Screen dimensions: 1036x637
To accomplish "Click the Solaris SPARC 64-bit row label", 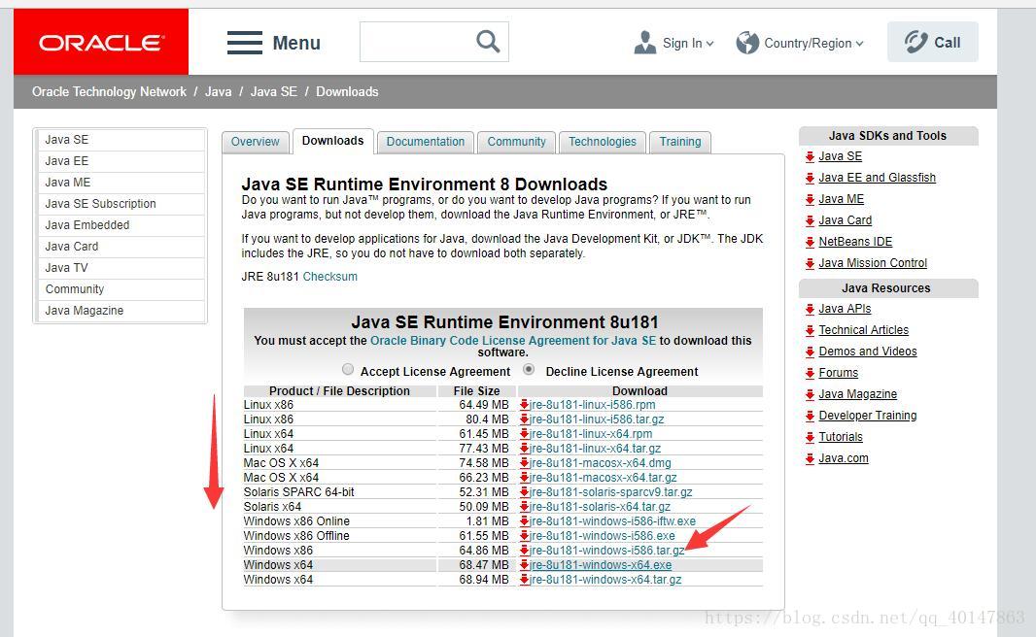I will [x=298, y=491].
